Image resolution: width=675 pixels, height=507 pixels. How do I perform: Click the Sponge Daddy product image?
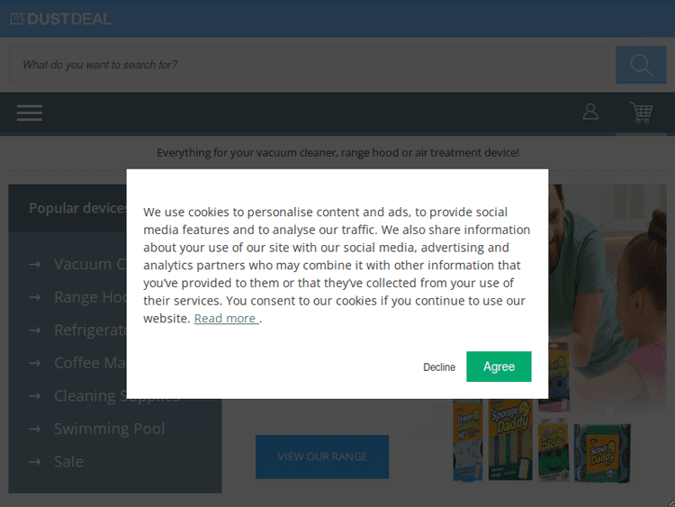pos(510,439)
